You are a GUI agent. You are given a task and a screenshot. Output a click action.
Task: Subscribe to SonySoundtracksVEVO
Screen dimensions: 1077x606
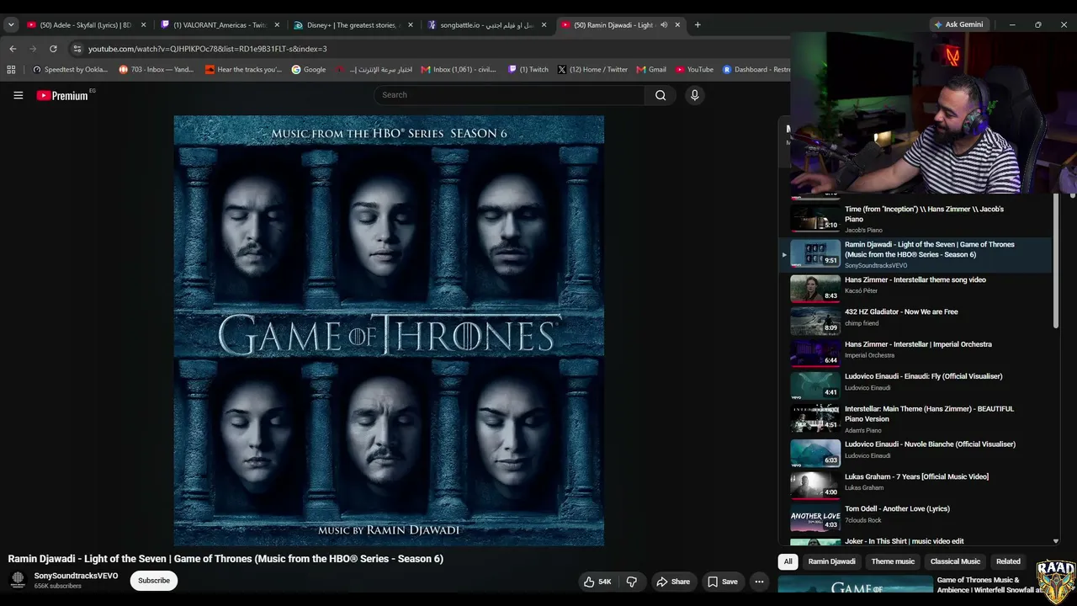point(154,581)
